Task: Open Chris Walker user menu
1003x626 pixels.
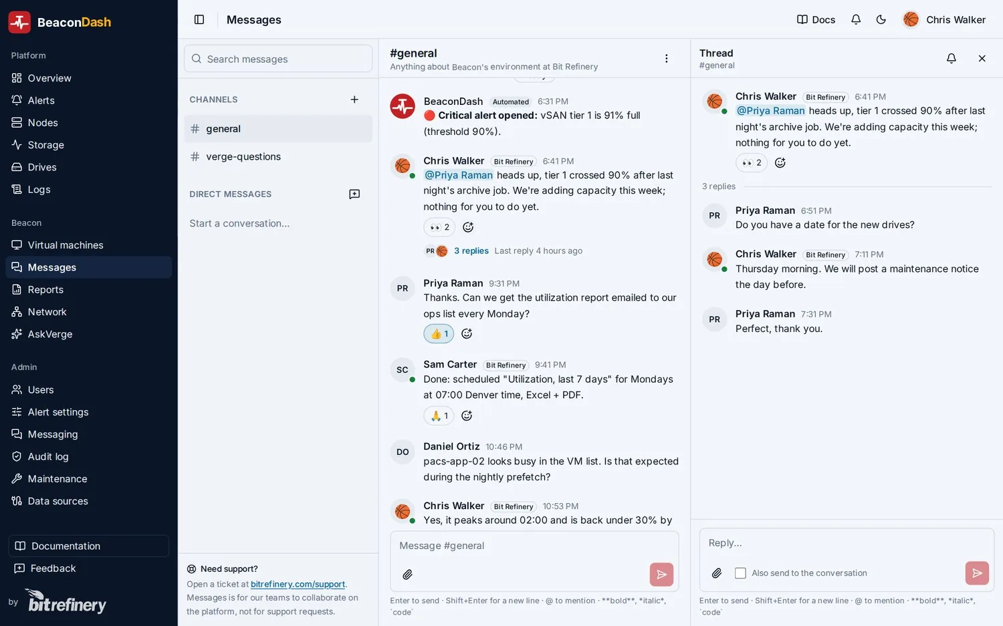Action: pos(944,19)
